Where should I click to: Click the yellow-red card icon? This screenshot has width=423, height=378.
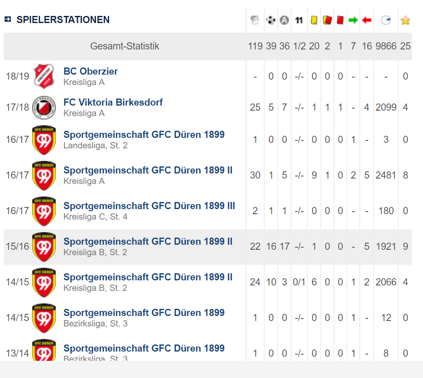coord(327,20)
